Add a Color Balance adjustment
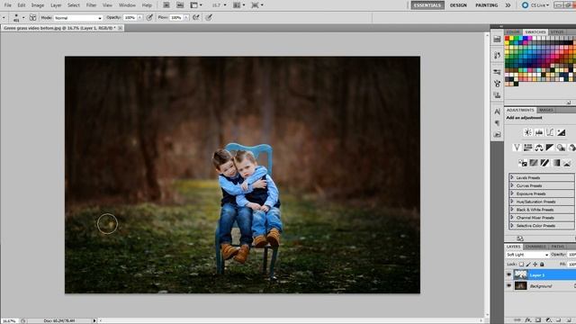The height and width of the screenshot is (324, 576). 539,148
